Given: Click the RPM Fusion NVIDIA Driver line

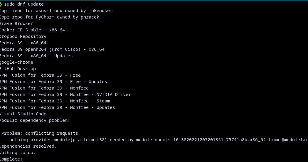Looking at the screenshot, I should click(65, 95).
